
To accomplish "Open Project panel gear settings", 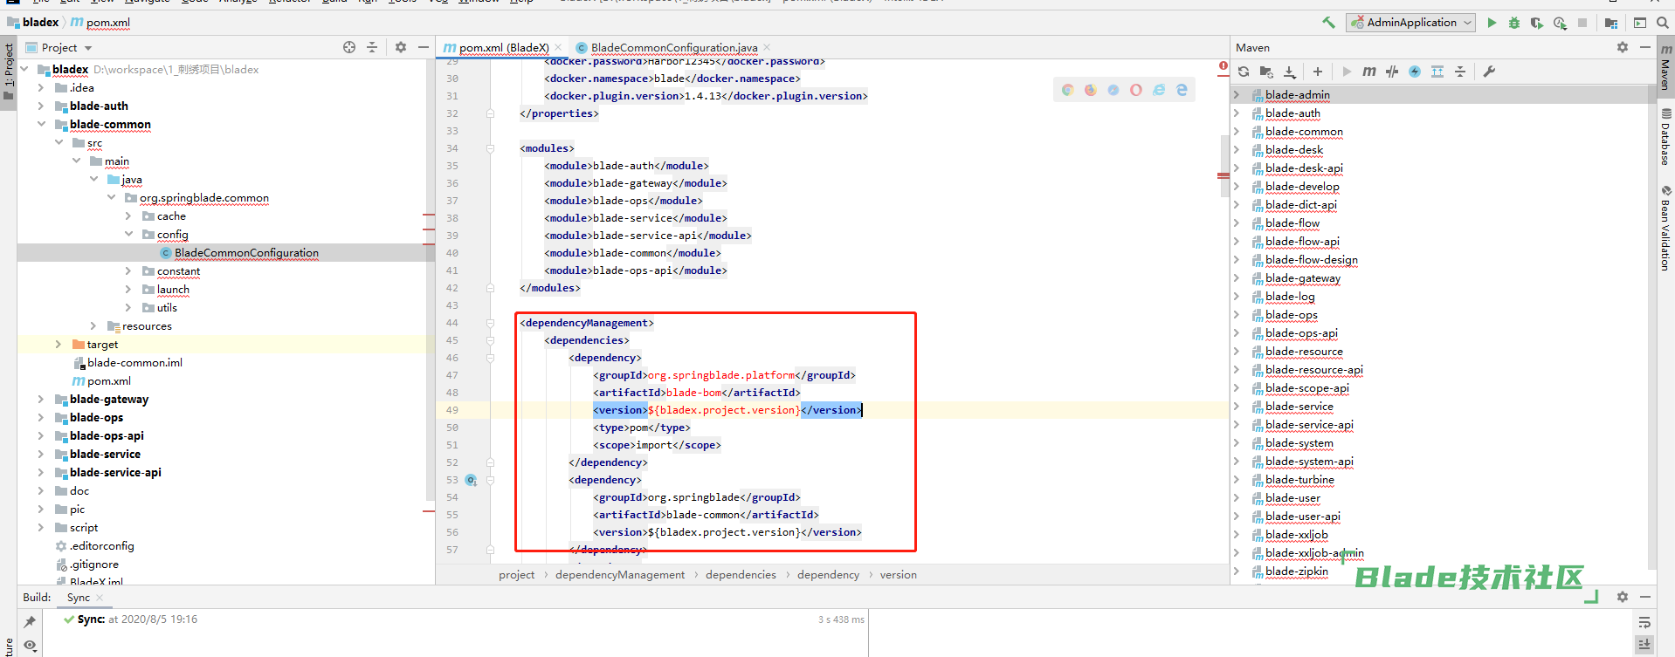I will click(401, 47).
